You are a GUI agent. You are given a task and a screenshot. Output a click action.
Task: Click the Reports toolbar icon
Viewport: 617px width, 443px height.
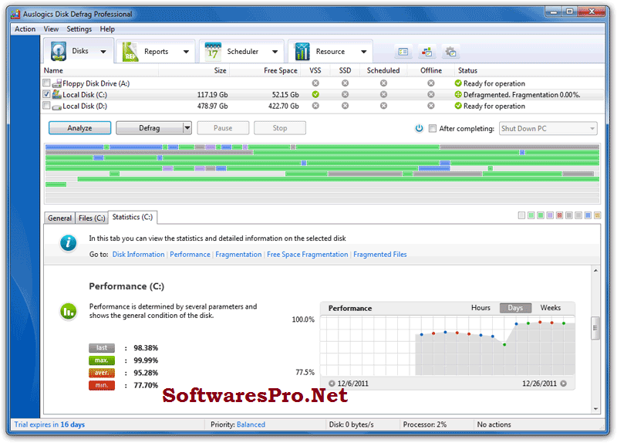point(130,52)
